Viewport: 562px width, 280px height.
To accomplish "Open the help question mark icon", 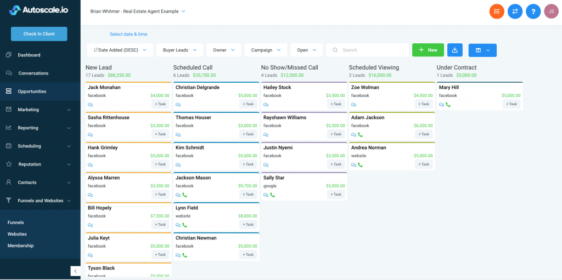I will pyautogui.click(x=533, y=11).
